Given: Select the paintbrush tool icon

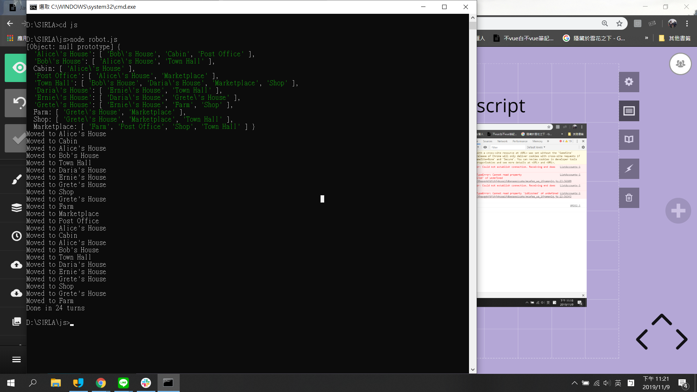Looking at the screenshot, I should tap(16, 179).
